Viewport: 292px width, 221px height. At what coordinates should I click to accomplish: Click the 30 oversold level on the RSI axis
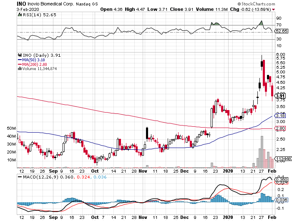pos(279,39)
